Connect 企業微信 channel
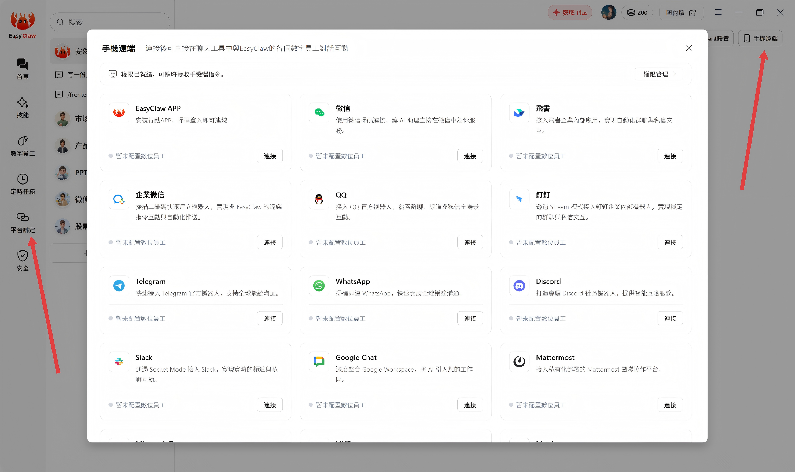 click(270, 242)
